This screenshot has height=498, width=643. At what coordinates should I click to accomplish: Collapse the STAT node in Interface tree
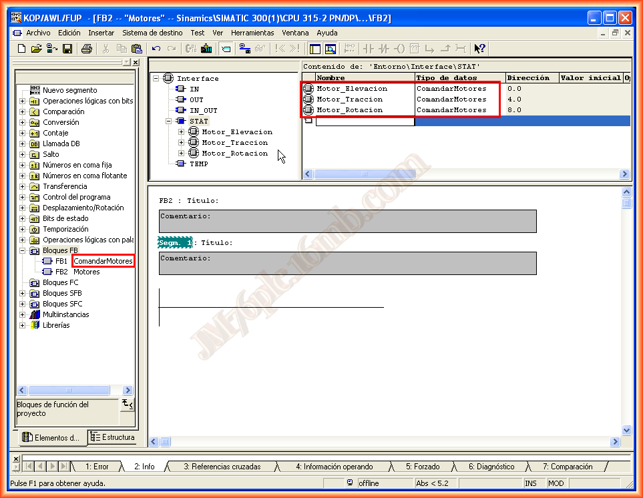[x=168, y=121]
